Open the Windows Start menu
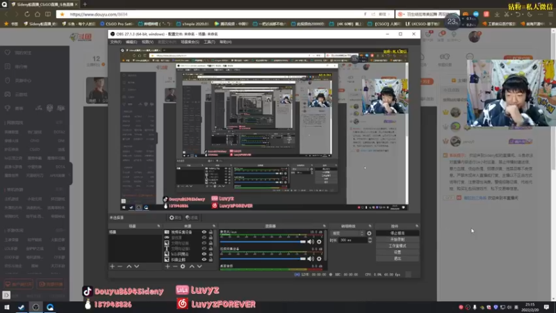 pyautogui.click(x=7, y=307)
